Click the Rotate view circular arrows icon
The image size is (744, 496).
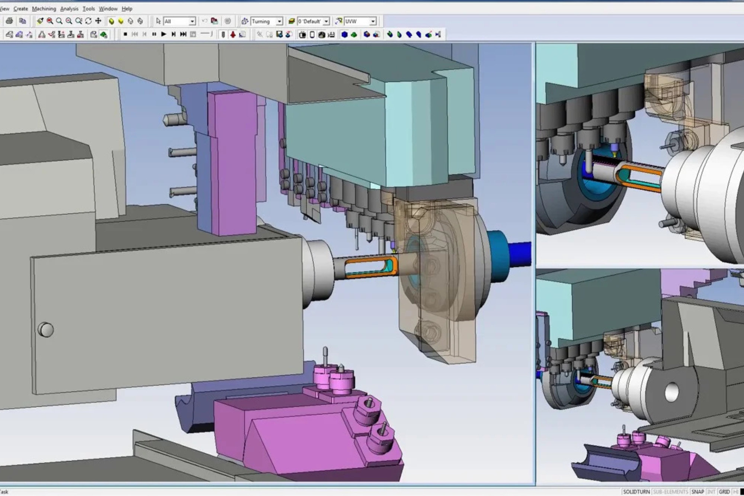tap(89, 21)
